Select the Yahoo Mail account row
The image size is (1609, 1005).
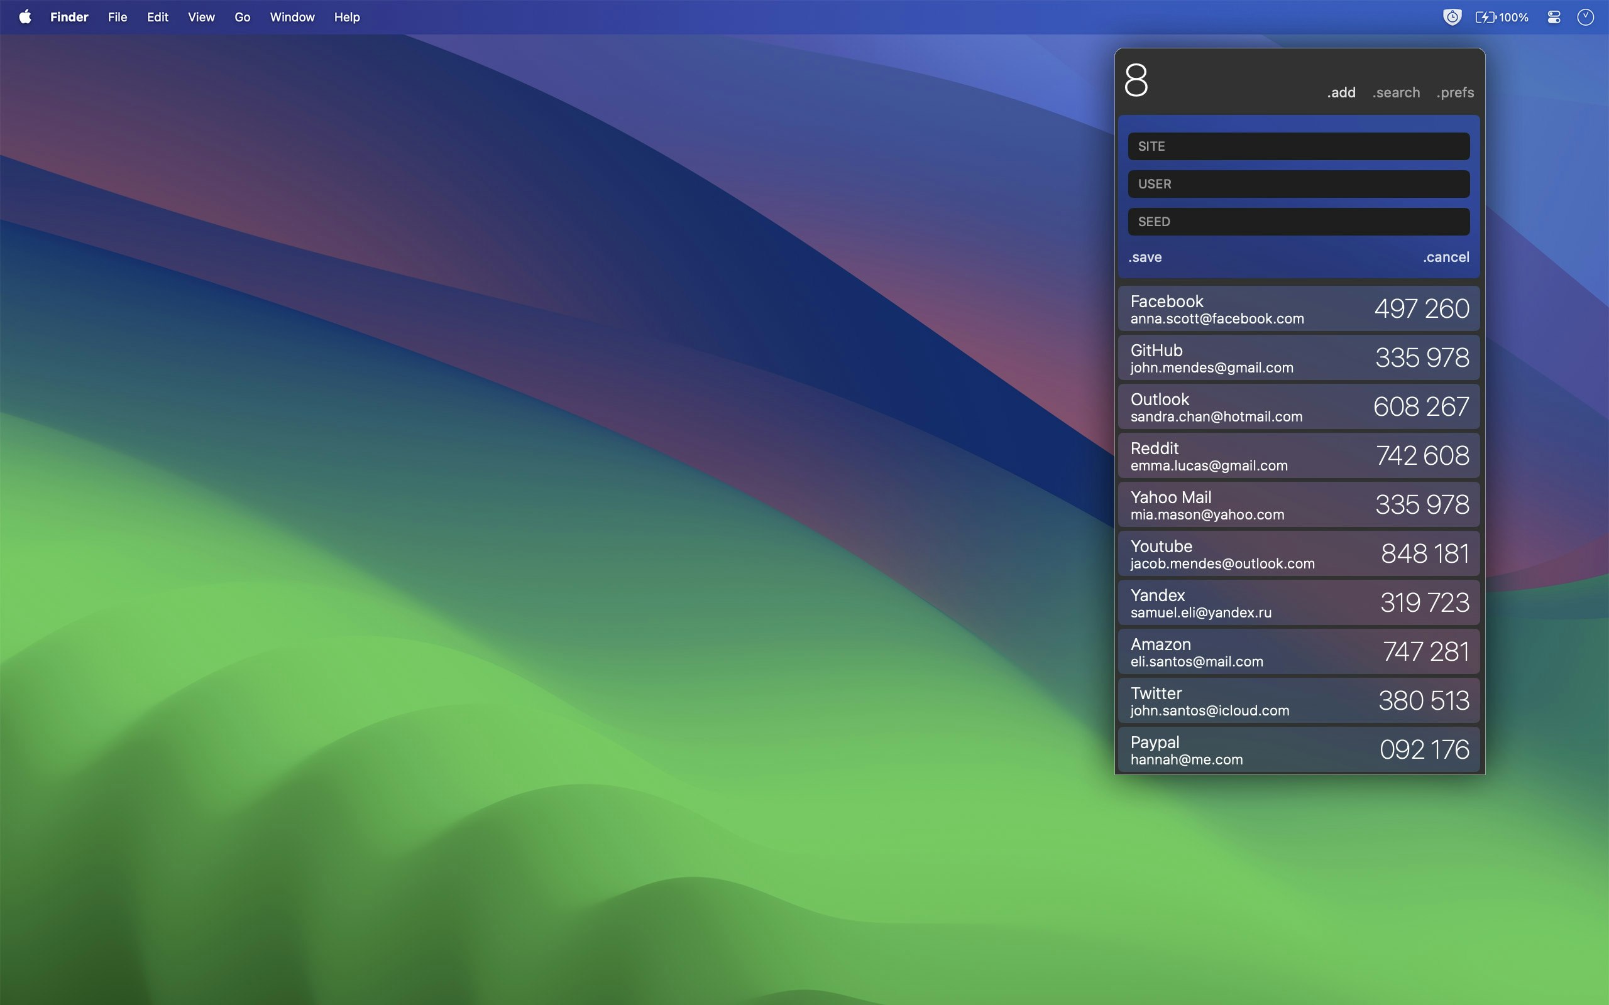tap(1299, 504)
